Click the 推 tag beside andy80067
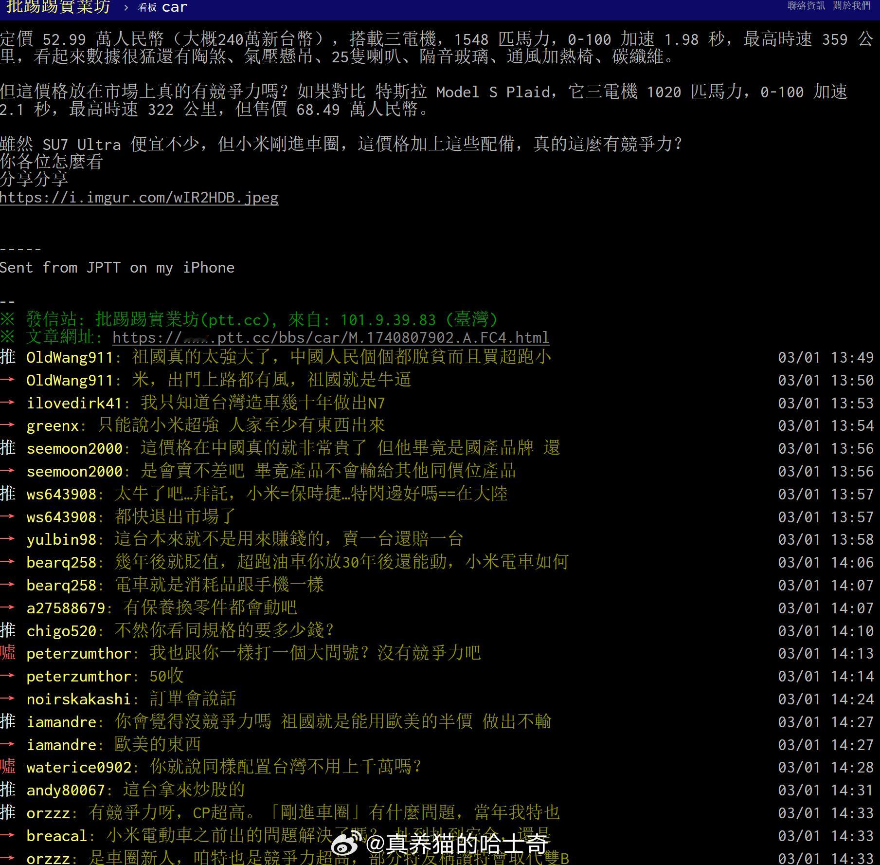This screenshot has height=865, width=880. (x=8, y=791)
